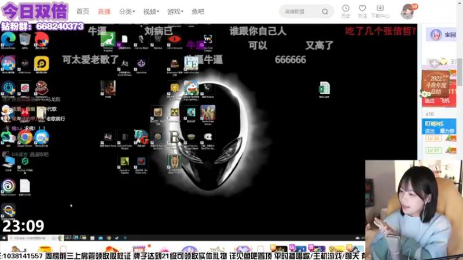Open the white skull game shortcut
This screenshot has width=463, height=260.
[x=208, y=138]
